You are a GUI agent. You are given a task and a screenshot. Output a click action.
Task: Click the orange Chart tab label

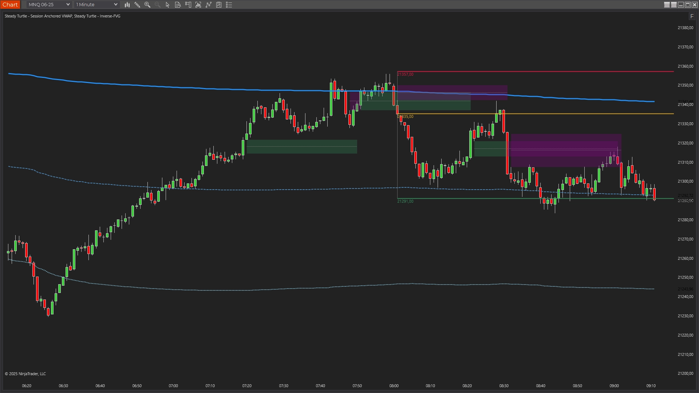point(10,5)
